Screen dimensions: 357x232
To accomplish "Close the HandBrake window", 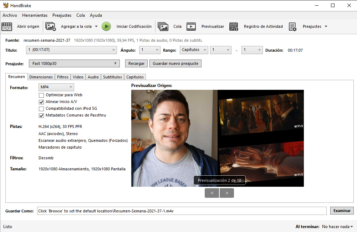I will tap(349, 5).
